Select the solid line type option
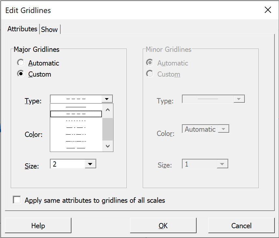Viewport: 279px width, 238px height. coord(76,107)
